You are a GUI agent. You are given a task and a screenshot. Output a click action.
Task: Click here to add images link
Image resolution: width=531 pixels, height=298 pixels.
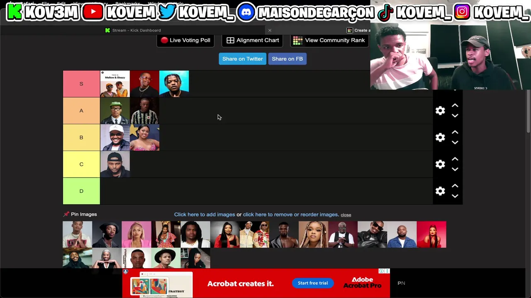point(205,214)
